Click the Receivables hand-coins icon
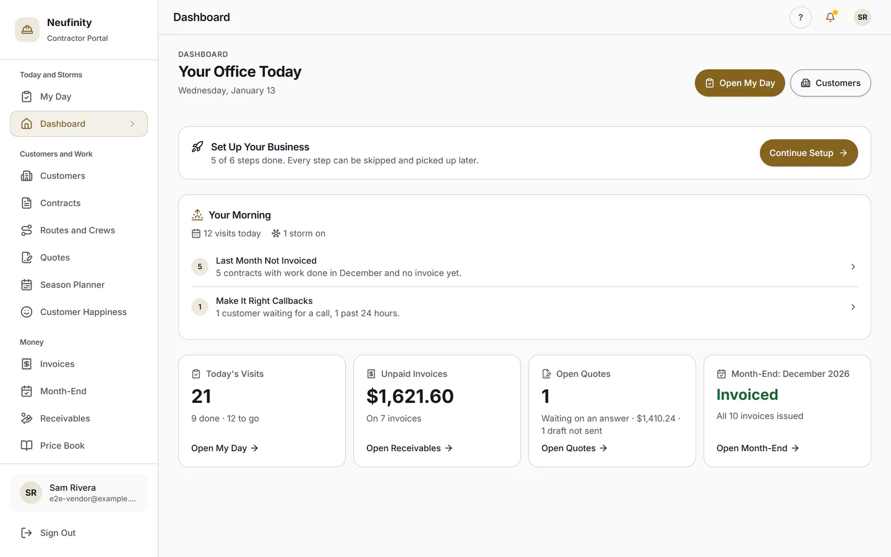 coord(27,418)
